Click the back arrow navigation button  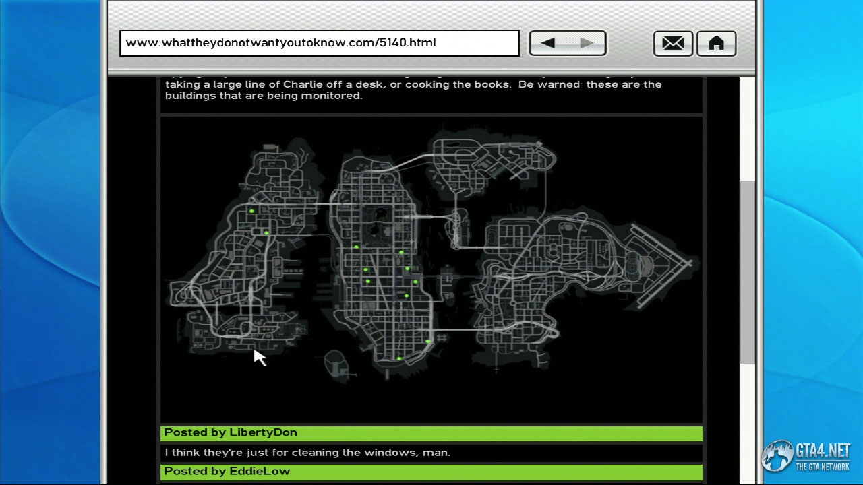(548, 43)
